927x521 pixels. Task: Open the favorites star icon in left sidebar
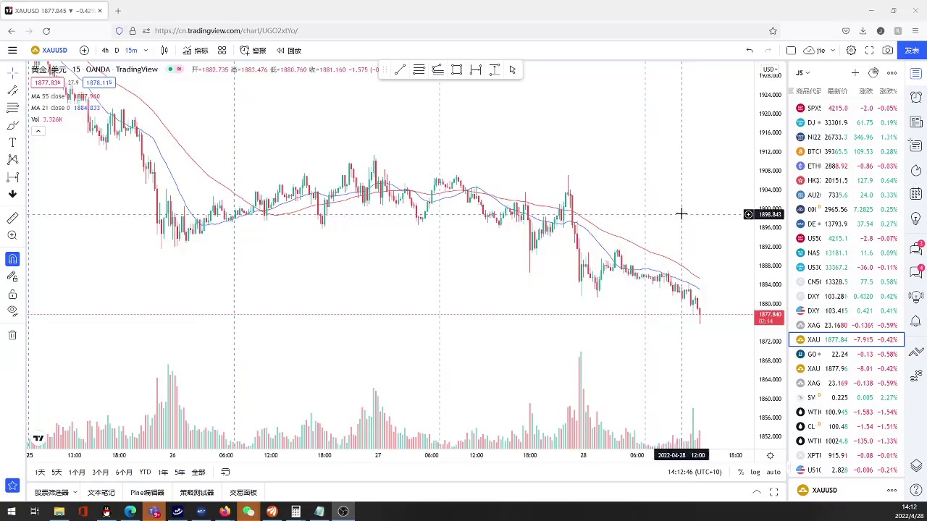pyautogui.click(x=12, y=486)
